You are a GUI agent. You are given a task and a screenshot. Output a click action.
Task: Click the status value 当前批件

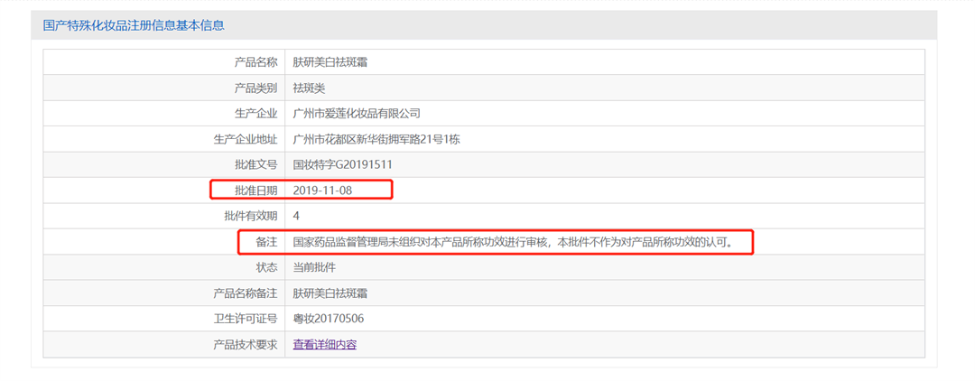coord(315,268)
